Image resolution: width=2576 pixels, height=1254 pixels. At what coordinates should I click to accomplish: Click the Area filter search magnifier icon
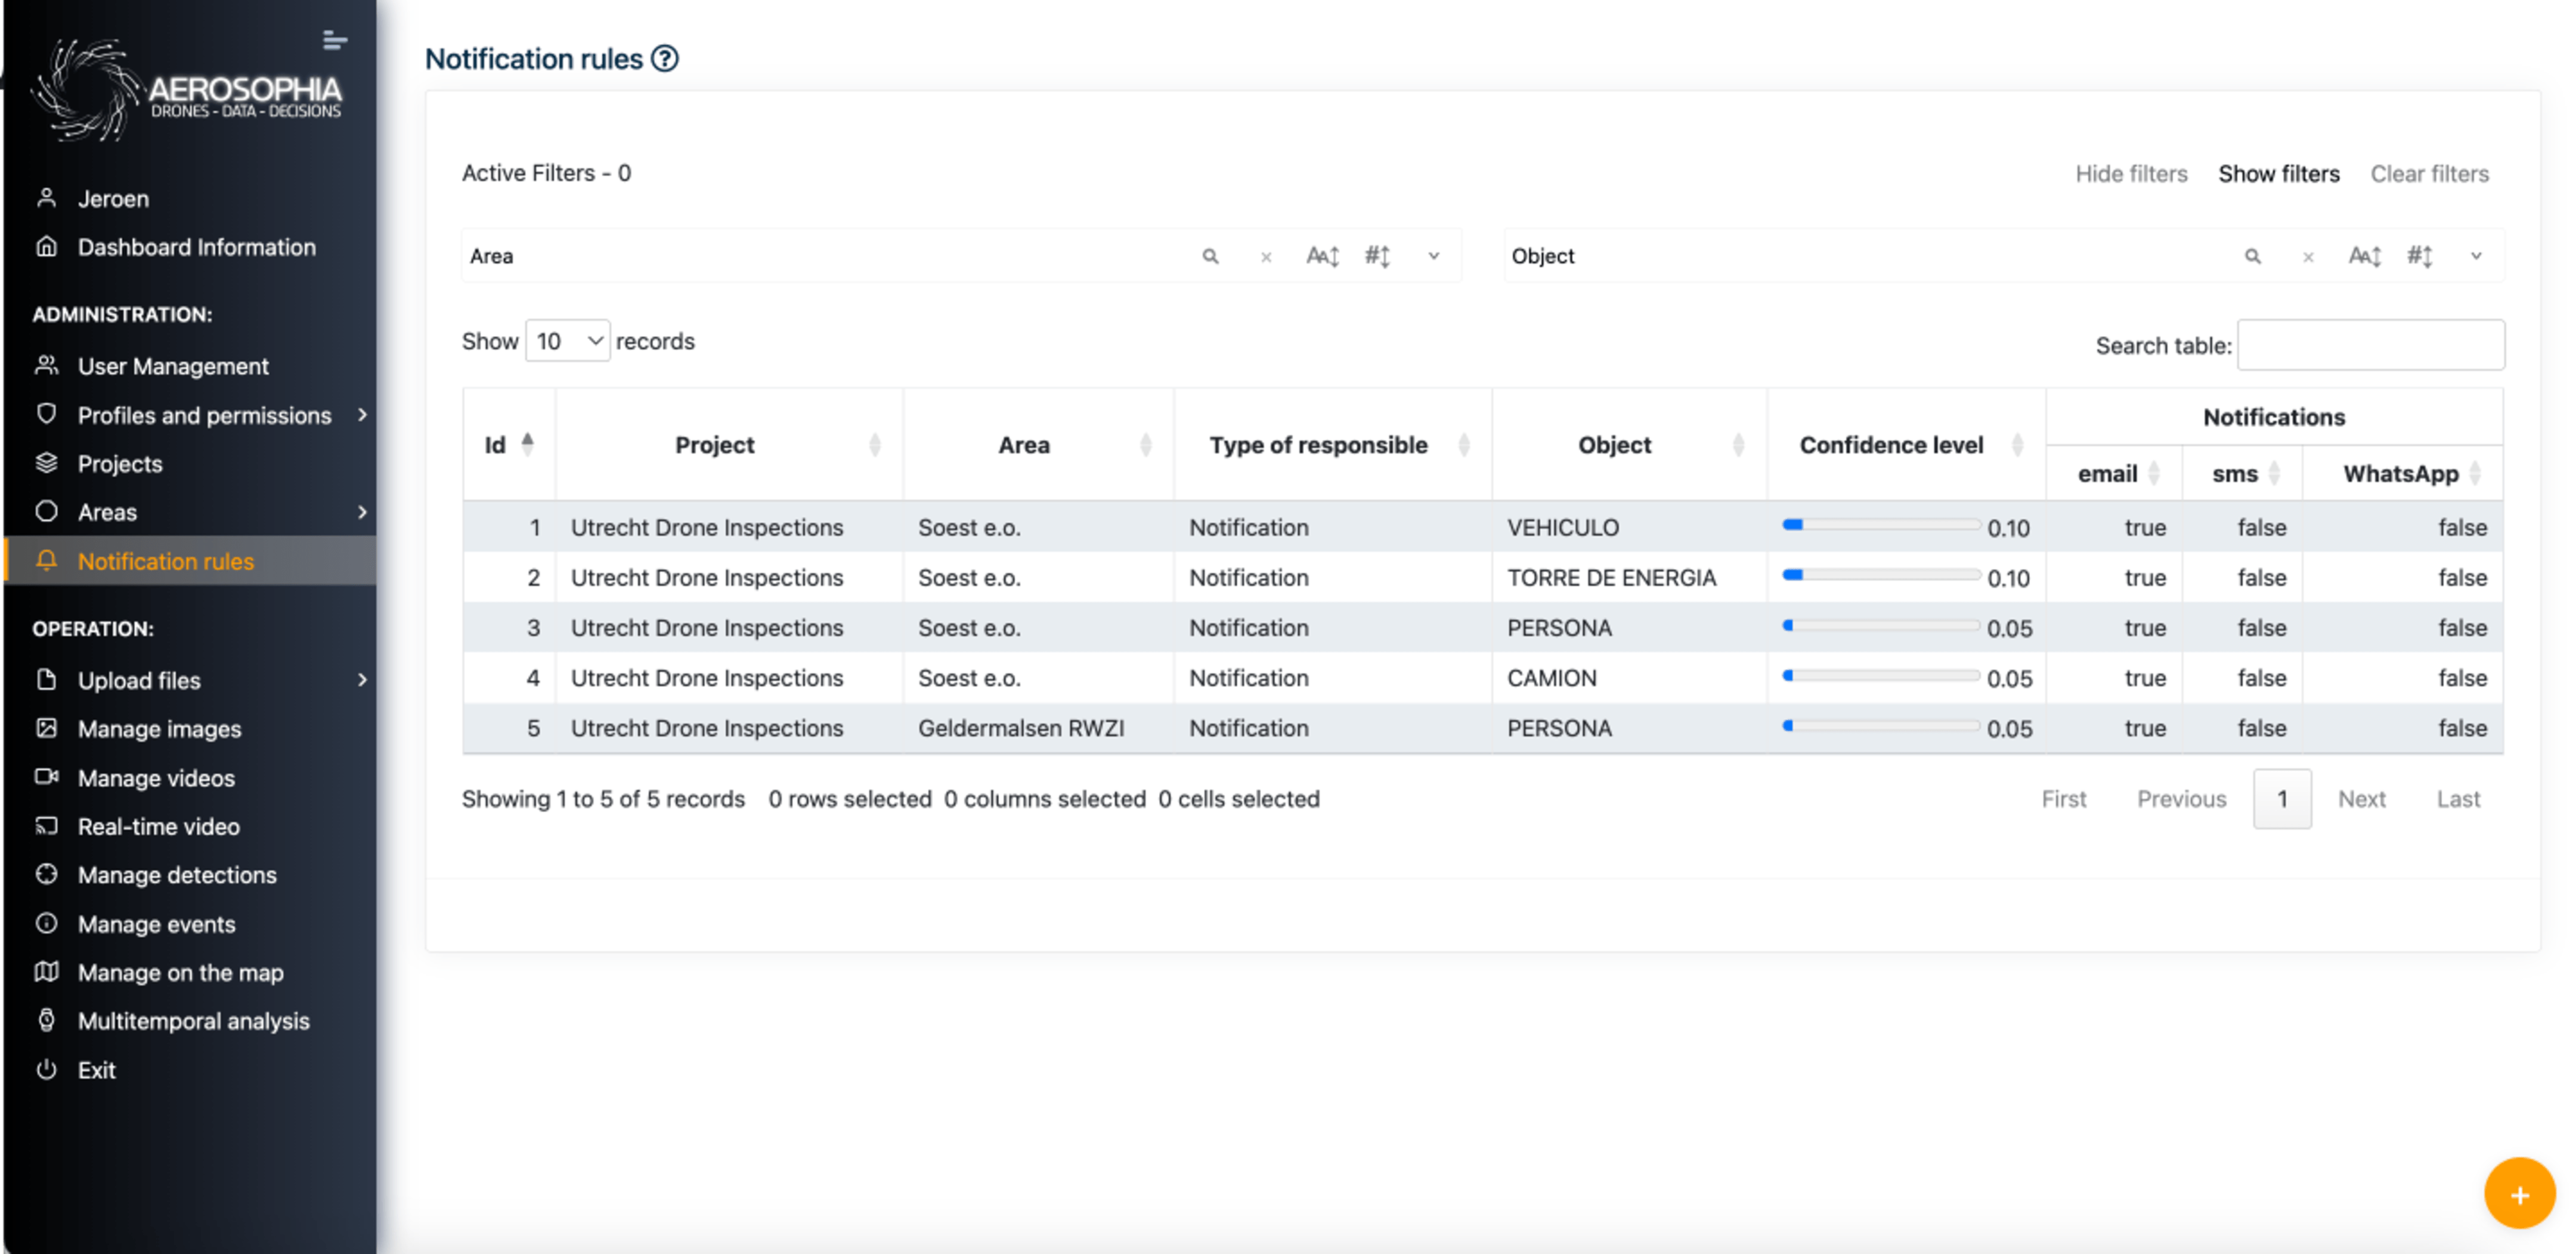pyautogui.click(x=1210, y=257)
